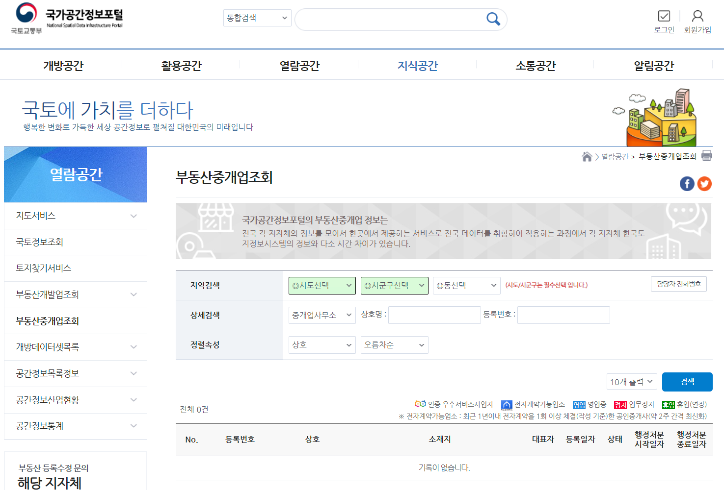Click inside the 상호명 input field
Image resolution: width=724 pixels, height=490 pixels.
tap(434, 315)
